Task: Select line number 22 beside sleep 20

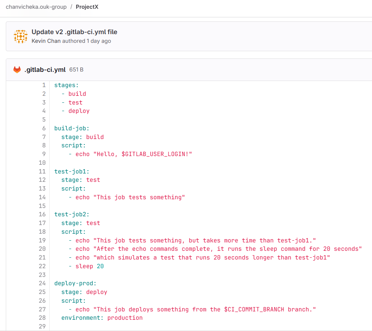Action: (x=42, y=266)
